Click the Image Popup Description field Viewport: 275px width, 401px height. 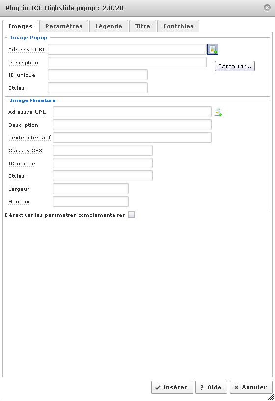pos(127,62)
